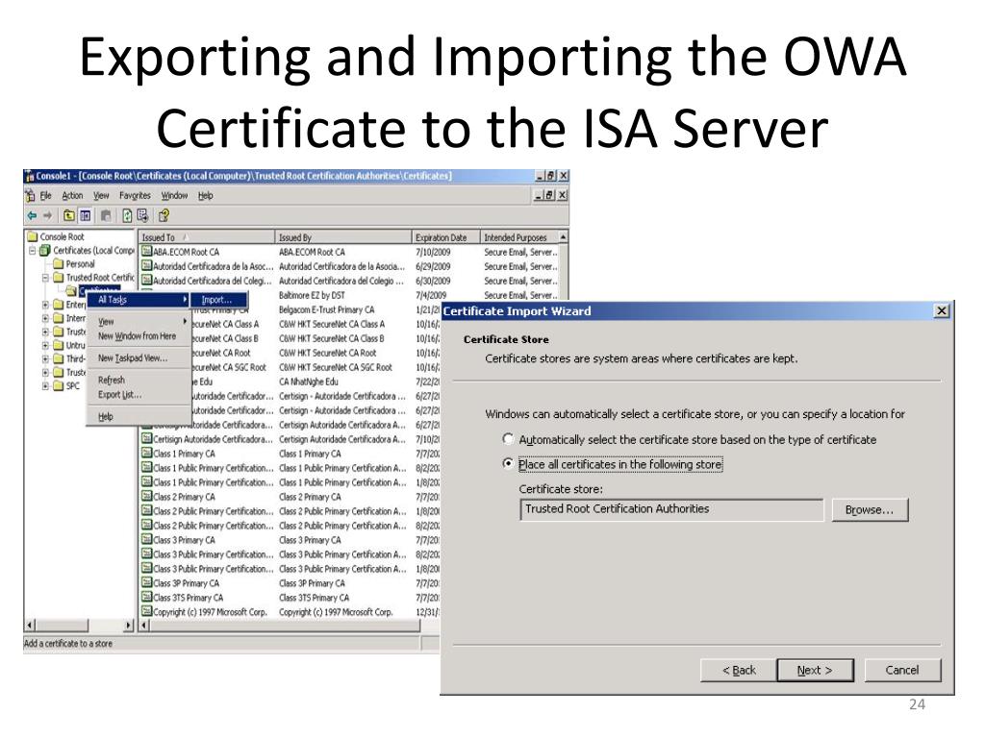
Task: Open the View submenu in context menu
Action: coord(139,321)
